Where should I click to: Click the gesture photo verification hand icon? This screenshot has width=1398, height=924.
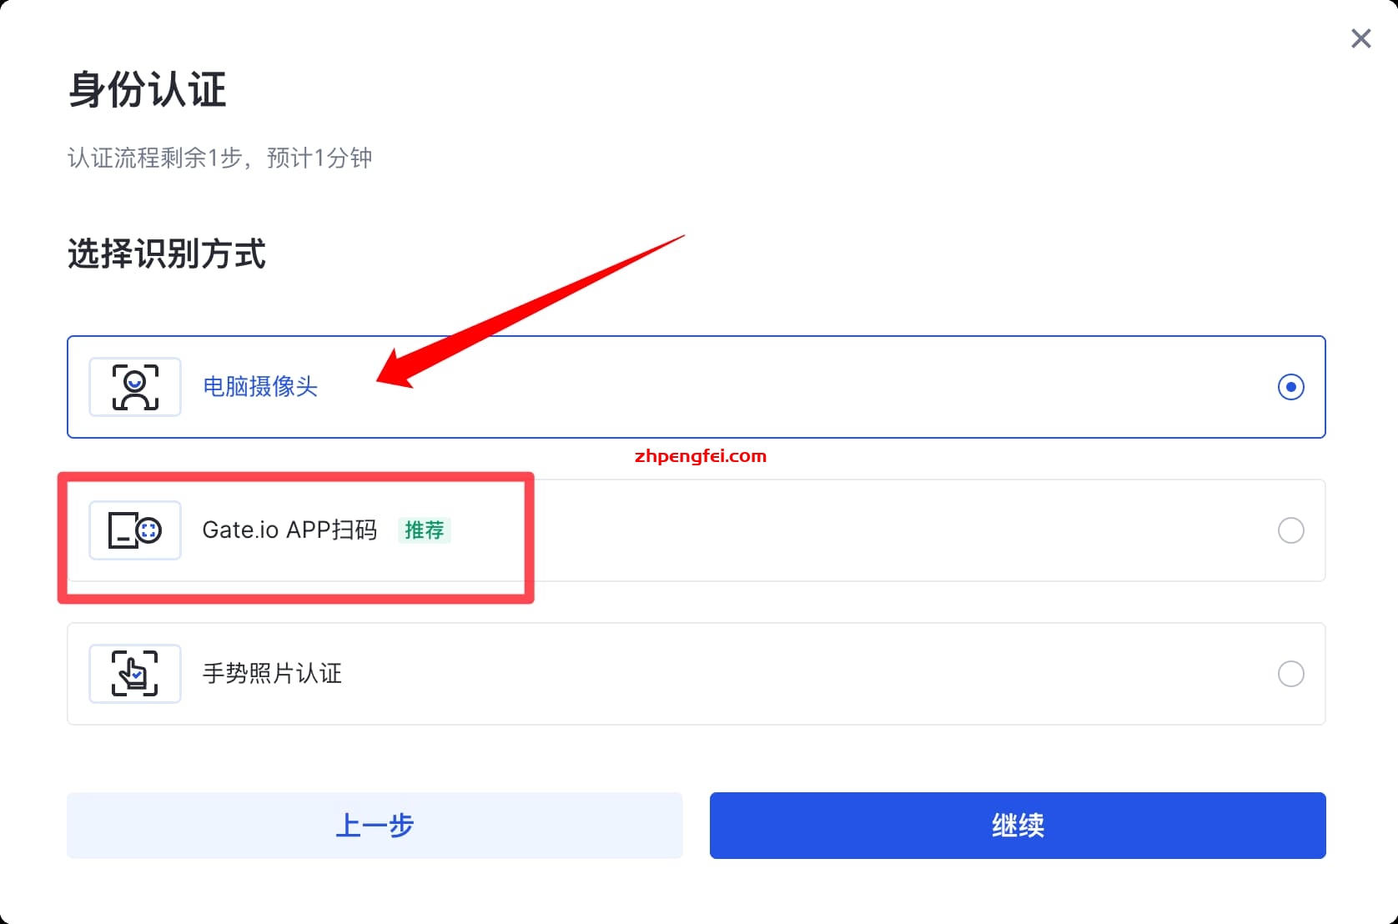click(134, 673)
